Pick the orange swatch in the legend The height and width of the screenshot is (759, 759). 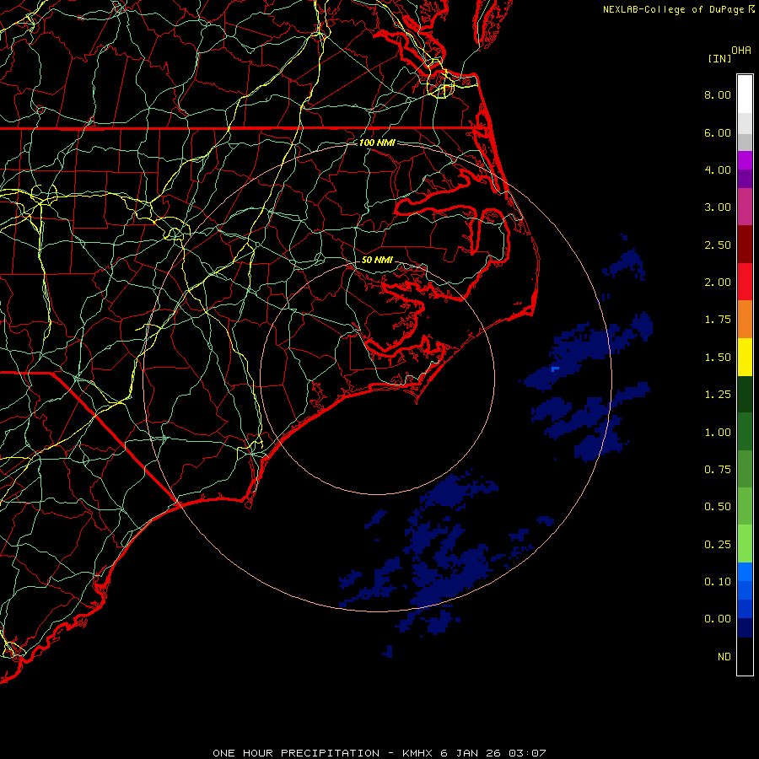click(x=745, y=320)
